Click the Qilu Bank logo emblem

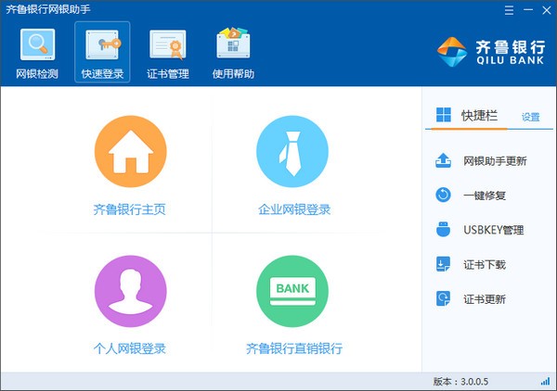[x=452, y=52]
